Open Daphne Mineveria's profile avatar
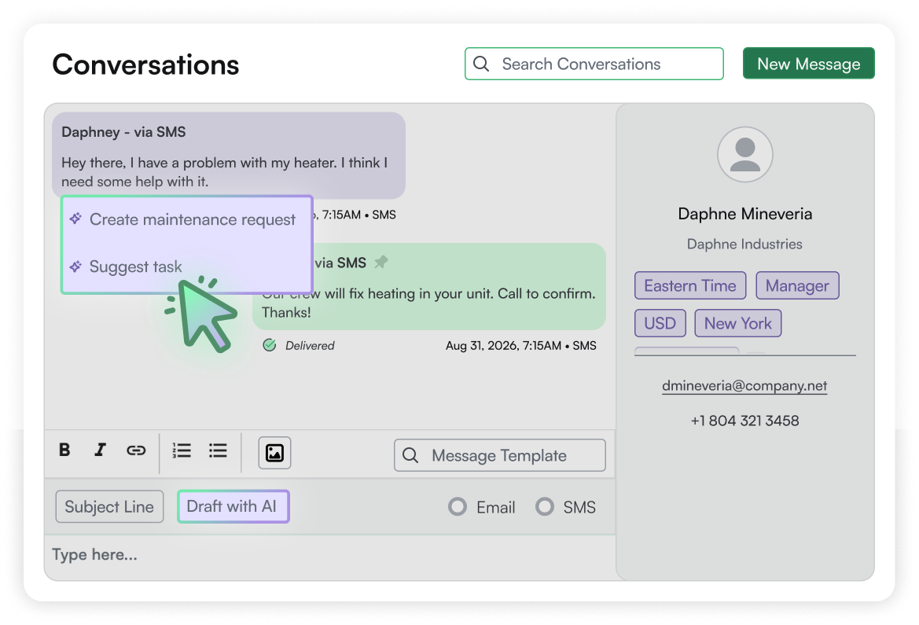The height and width of the screenshot is (625, 919). click(x=744, y=155)
